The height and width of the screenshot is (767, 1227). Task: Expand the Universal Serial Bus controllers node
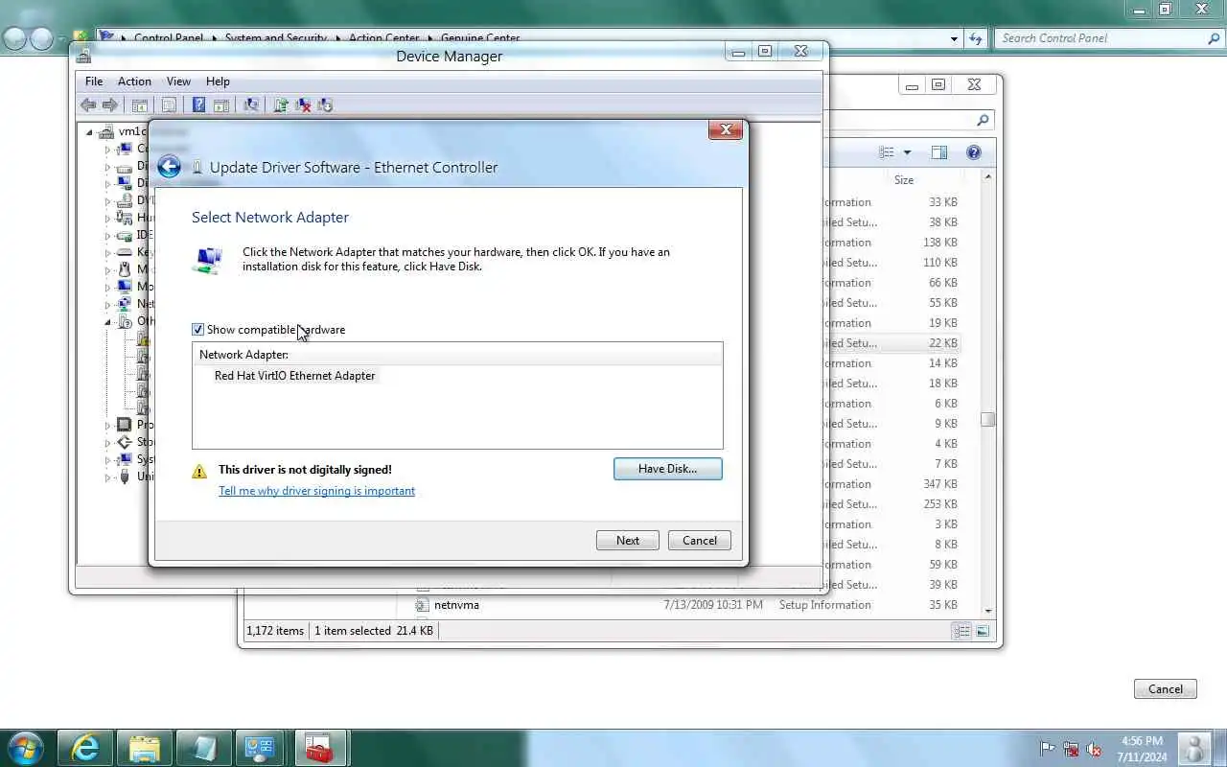pyautogui.click(x=107, y=477)
